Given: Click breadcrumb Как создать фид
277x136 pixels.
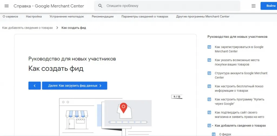Looking at the screenshot, I should (74, 28).
